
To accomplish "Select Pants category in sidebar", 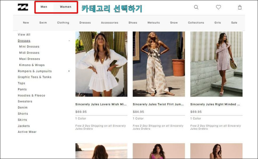I will pyautogui.click(x=22, y=89).
